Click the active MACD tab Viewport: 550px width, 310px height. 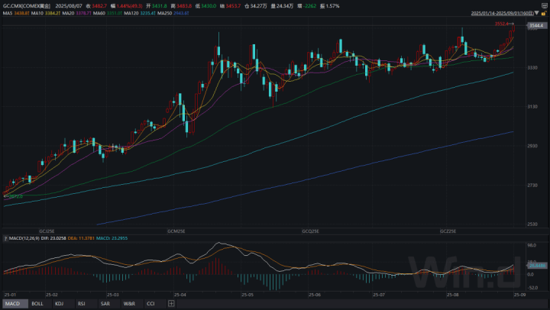point(13,303)
